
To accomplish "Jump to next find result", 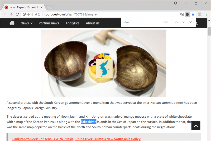I will [183, 22].
